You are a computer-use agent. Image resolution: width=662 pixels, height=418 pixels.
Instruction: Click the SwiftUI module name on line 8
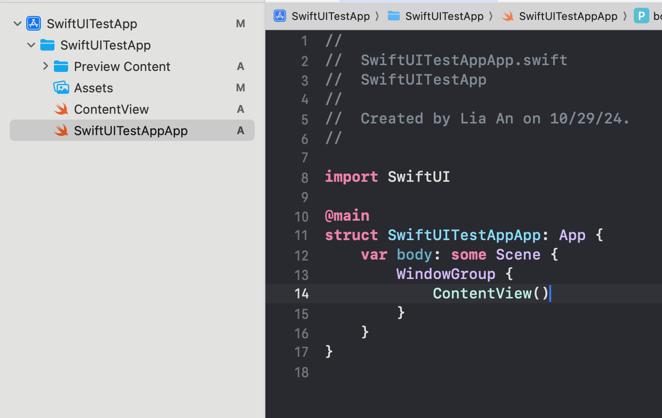pyautogui.click(x=418, y=176)
